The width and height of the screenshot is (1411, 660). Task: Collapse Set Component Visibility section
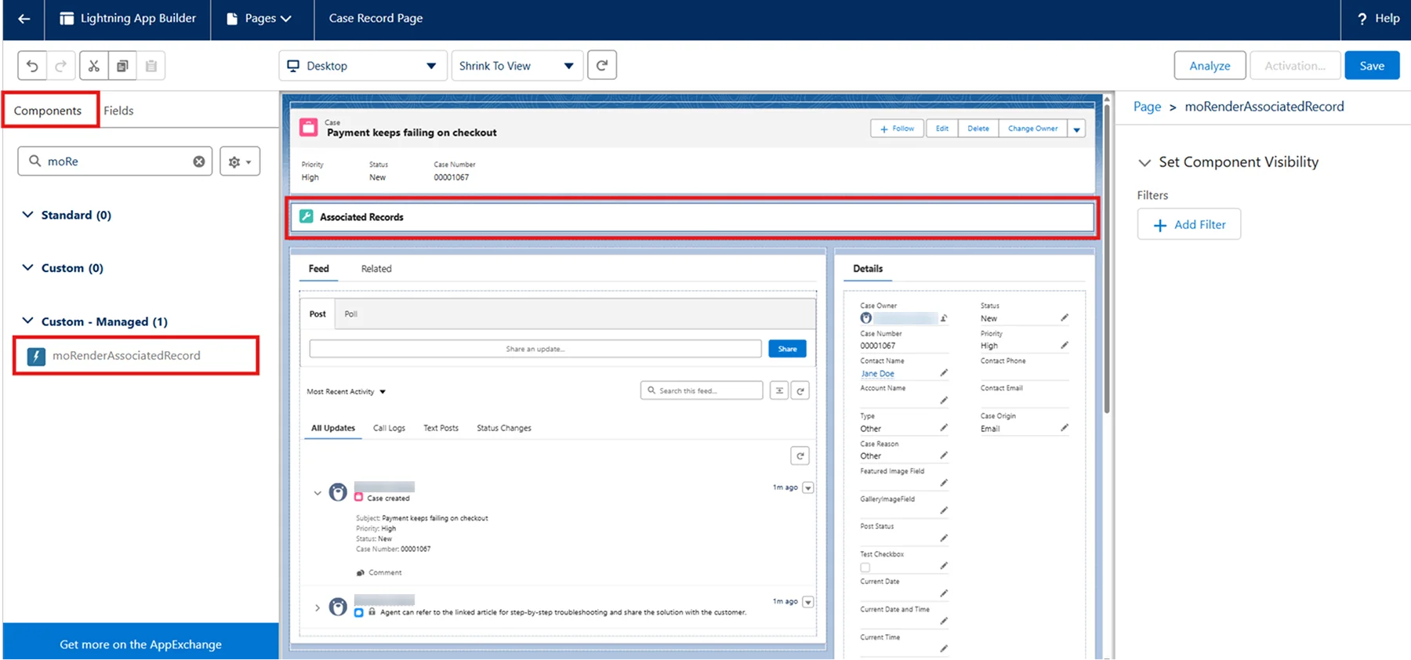[x=1144, y=162]
